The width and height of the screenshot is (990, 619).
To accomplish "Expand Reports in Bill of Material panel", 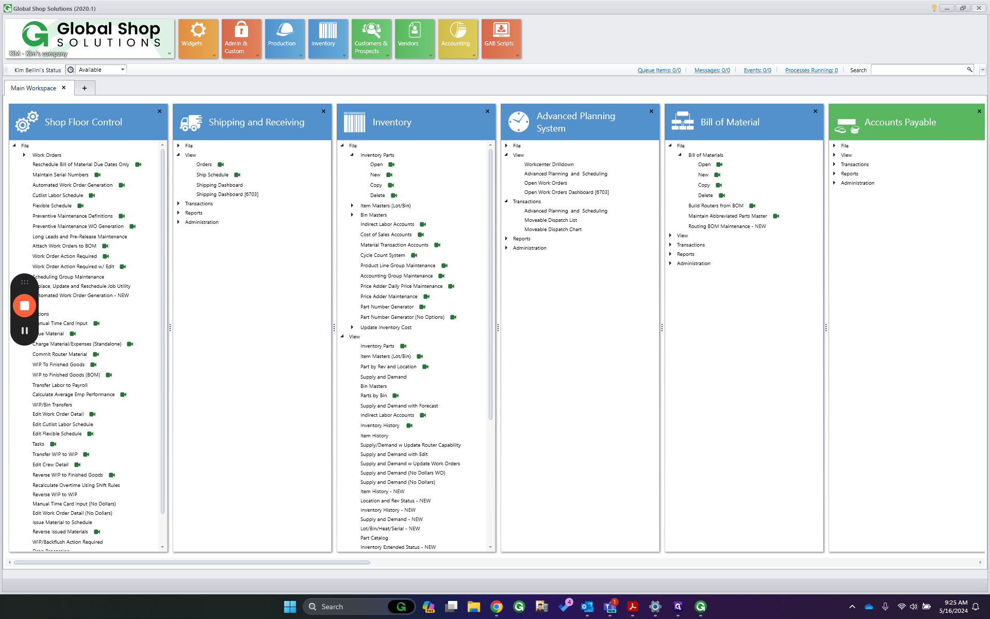I will (670, 254).
